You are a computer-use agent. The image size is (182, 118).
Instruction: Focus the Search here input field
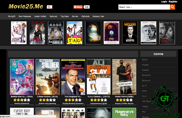point(144,7)
